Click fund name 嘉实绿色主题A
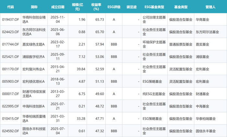 pos(33,44)
